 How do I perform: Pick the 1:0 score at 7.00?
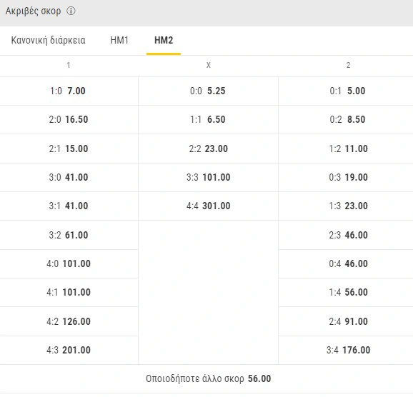[x=69, y=91]
